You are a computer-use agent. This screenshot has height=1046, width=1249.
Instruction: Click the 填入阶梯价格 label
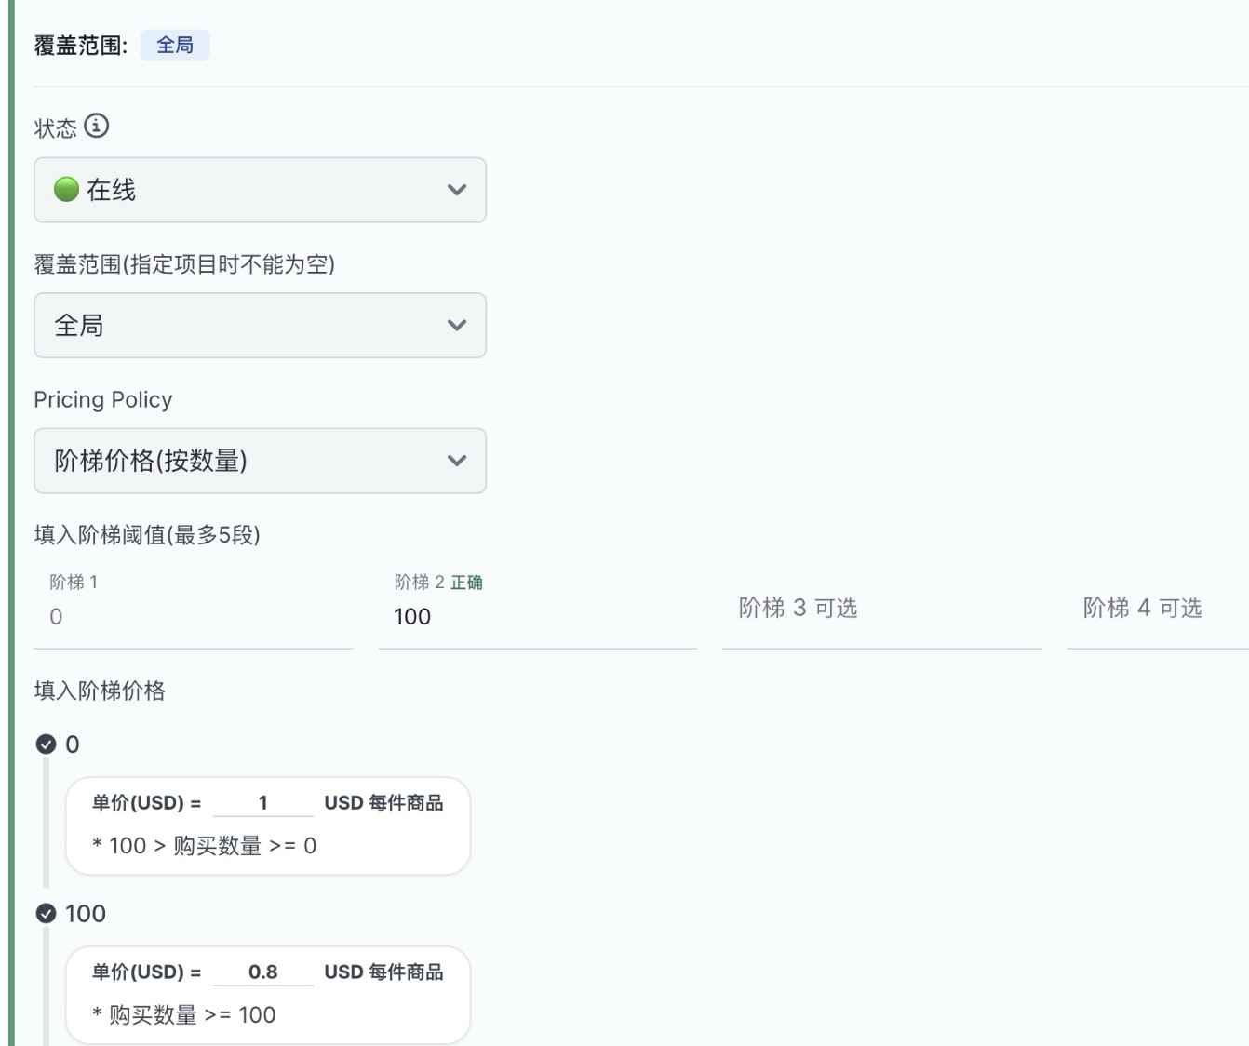100,691
